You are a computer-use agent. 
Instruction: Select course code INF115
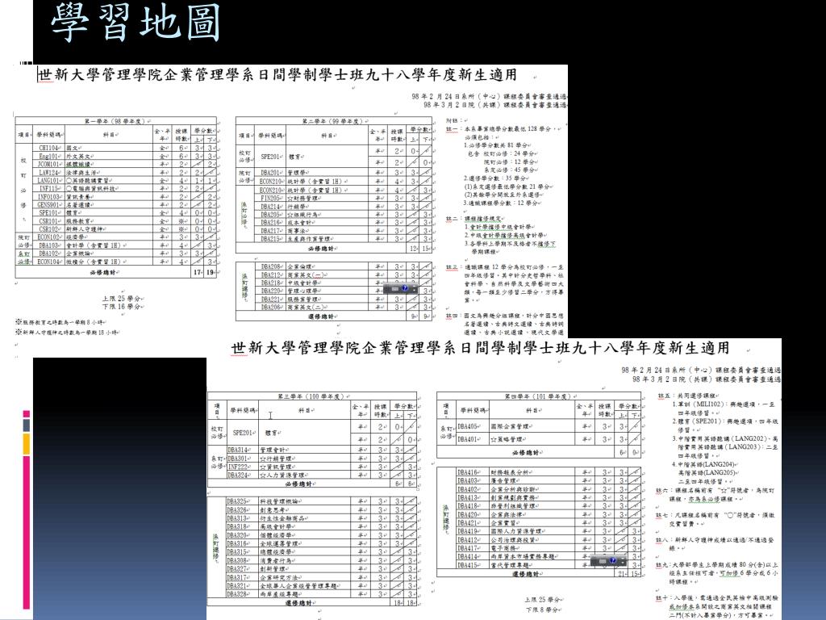point(49,188)
